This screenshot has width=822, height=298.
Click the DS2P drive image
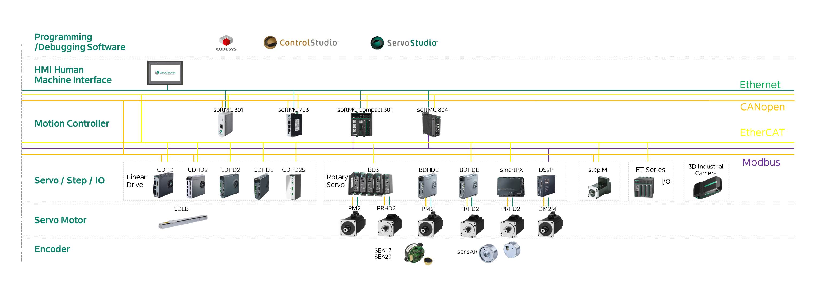pos(546,186)
